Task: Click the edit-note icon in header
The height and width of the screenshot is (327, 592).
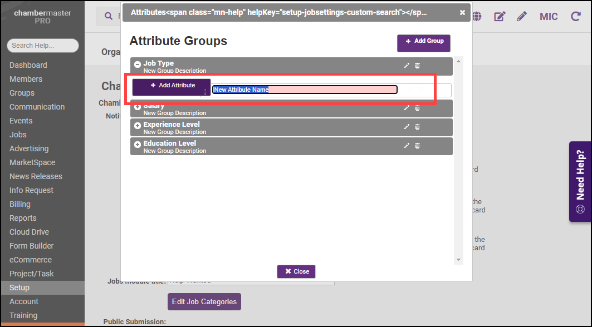Action: tap(500, 17)
